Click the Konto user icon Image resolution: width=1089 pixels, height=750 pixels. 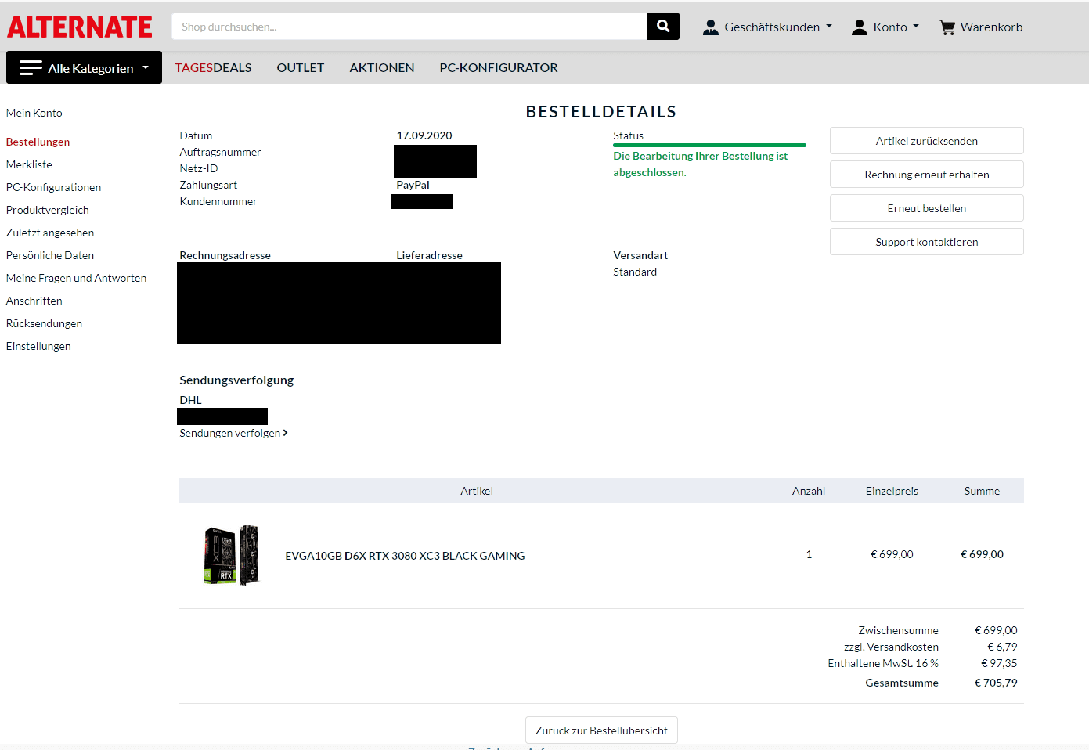(860, 27)
